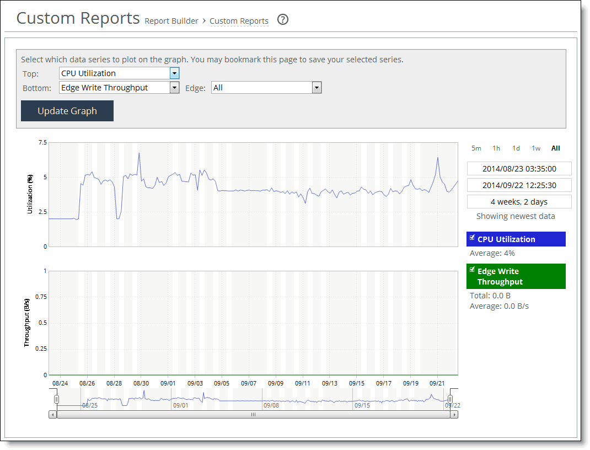Click the Custom Reports breadcrumb link

click(239, 21)
